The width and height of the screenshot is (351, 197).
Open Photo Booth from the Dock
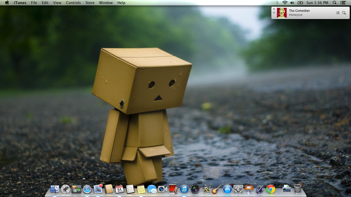pyautogui.click(x=173, y=189)
